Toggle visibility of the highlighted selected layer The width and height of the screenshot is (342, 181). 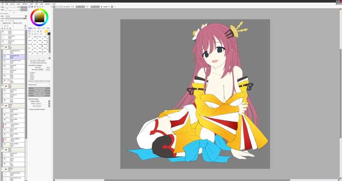pos(4,56)
